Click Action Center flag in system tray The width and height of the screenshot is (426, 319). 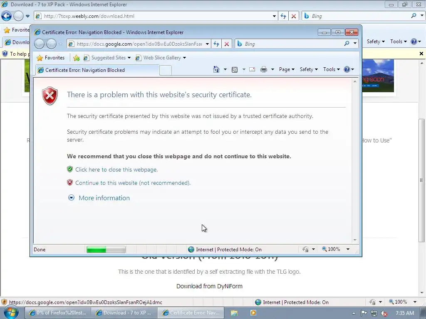(364, 313)
